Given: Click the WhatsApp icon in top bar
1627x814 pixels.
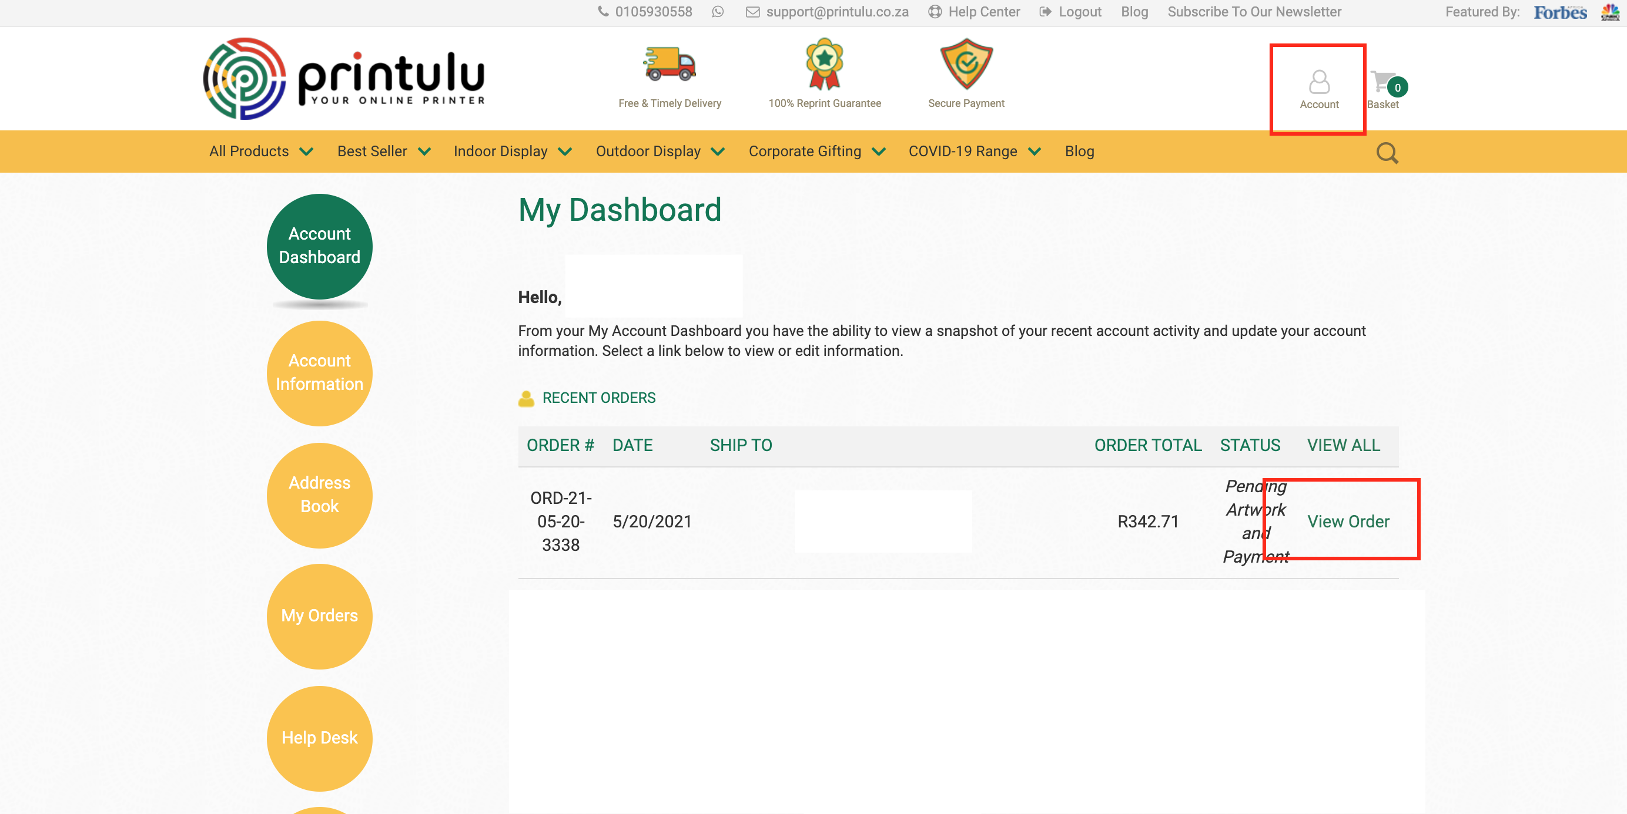Looking at the screenshot, I should (718, 12).
